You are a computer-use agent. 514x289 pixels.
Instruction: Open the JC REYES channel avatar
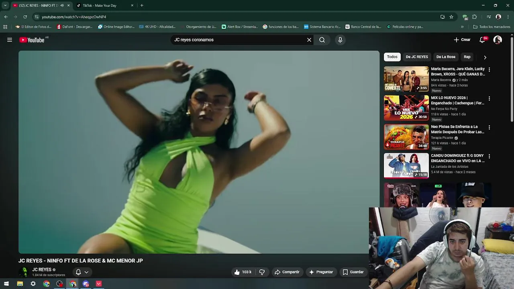pyautogui.click(x=24, y=272)
